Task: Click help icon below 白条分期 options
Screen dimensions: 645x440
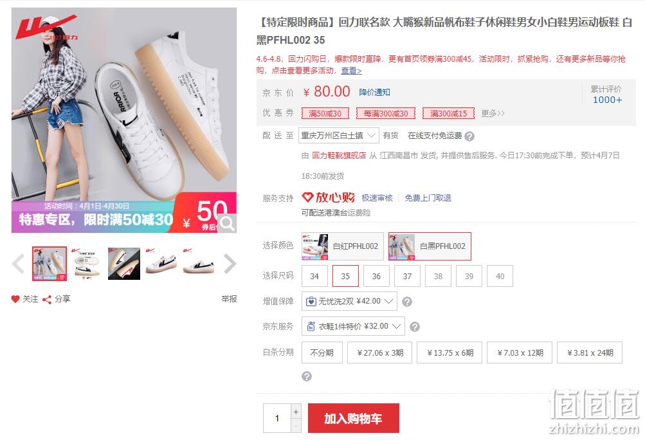Action: [x=307, y=376]
